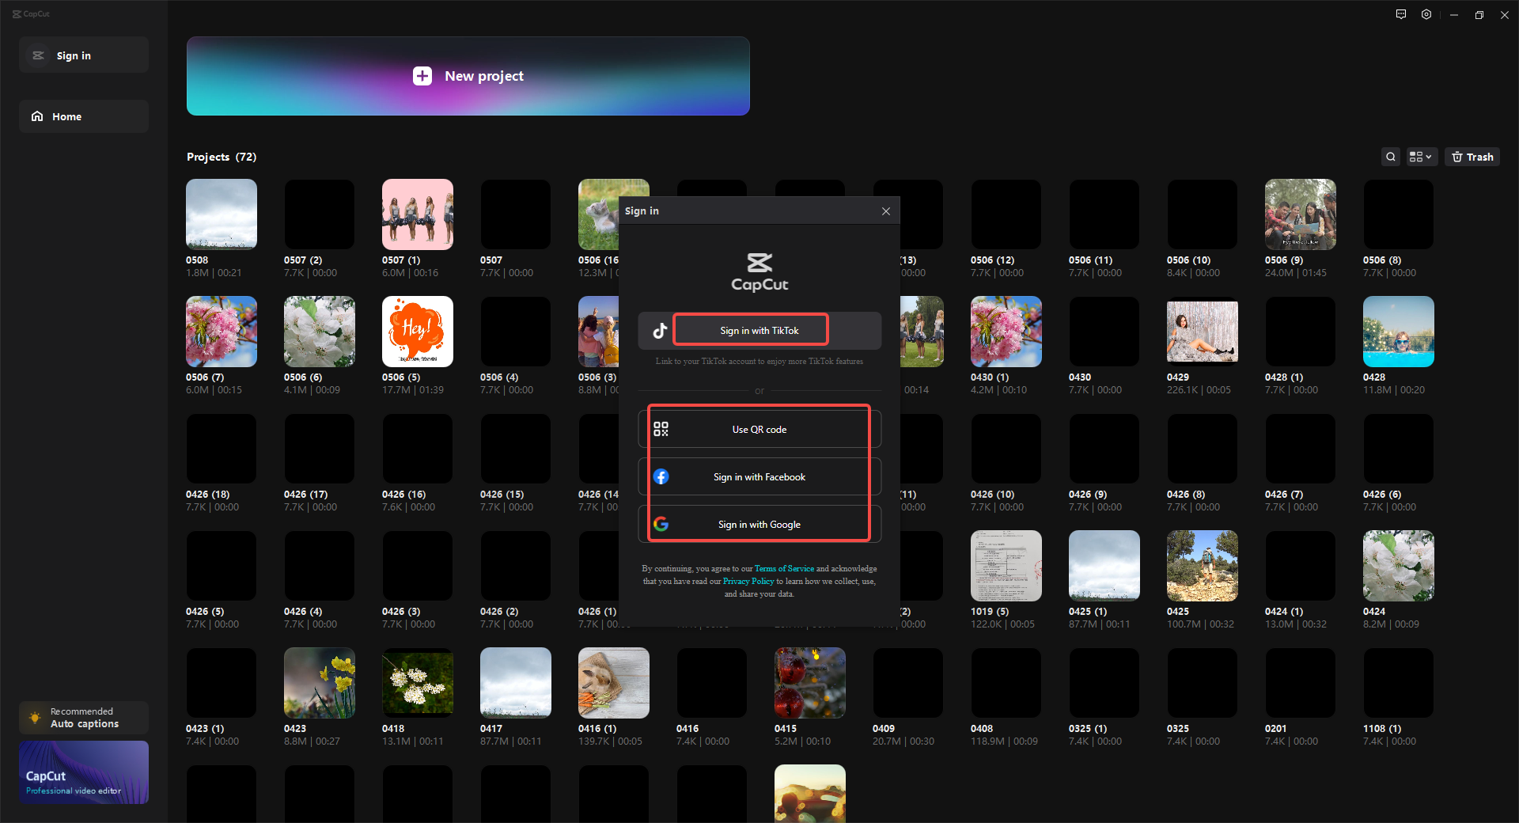Click the Google logo in the sign-in dialog
The height and width of the screenshot is (823, 1519).
click(661, 524)
